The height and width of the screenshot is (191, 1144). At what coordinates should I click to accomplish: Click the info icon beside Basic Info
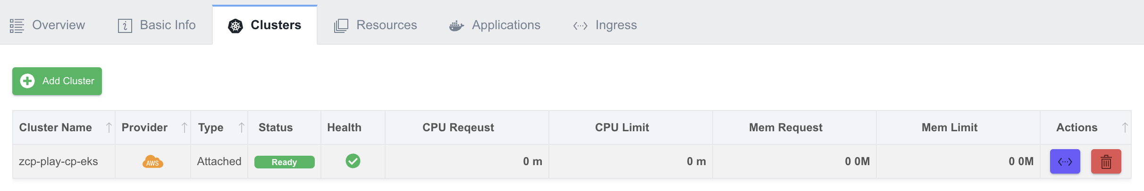click(x=125, y=26)
